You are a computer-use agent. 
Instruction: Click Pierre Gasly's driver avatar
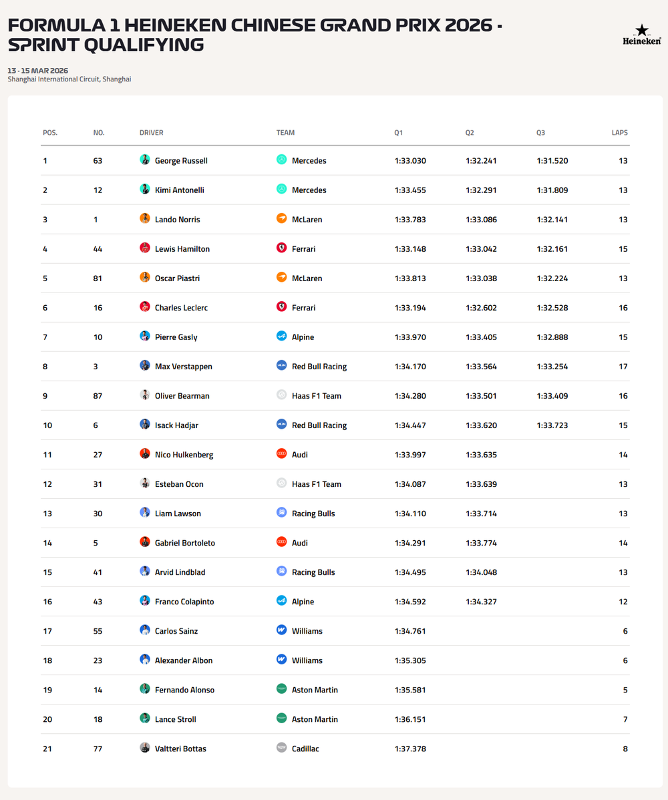(x=145, y=336)
